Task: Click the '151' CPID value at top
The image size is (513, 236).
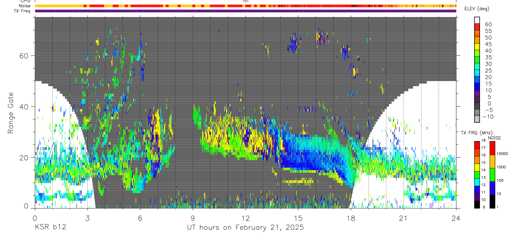Action: click(245, 1)
